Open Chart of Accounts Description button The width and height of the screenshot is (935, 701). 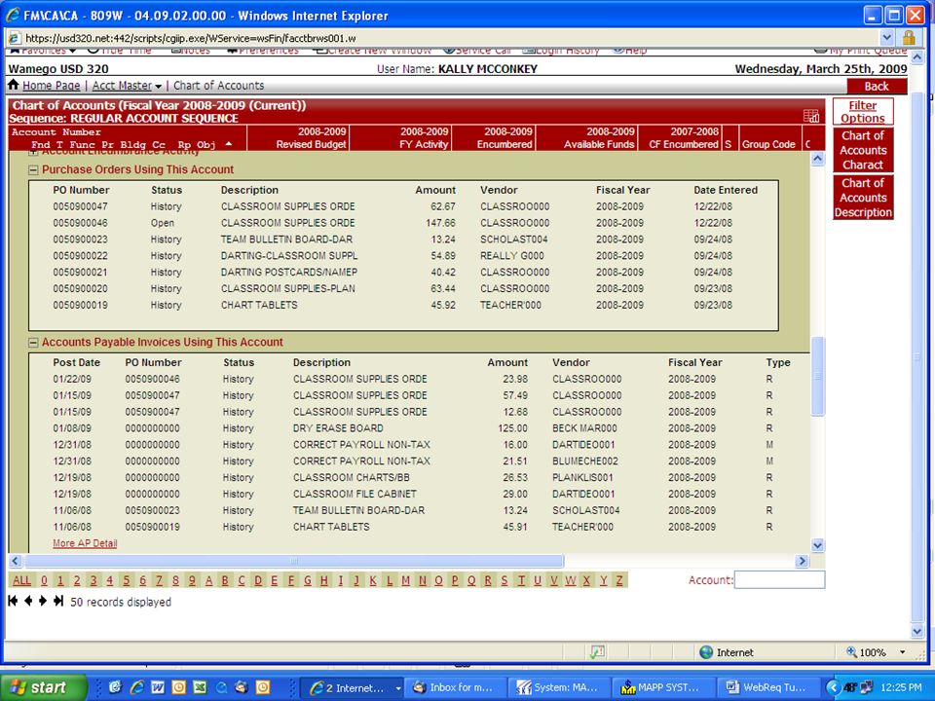863,198
